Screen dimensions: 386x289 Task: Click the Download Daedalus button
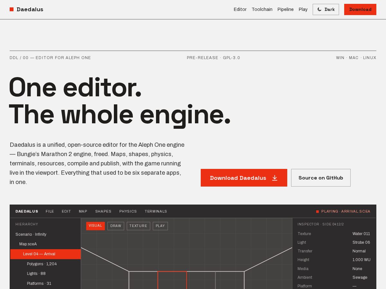(244, 178)
